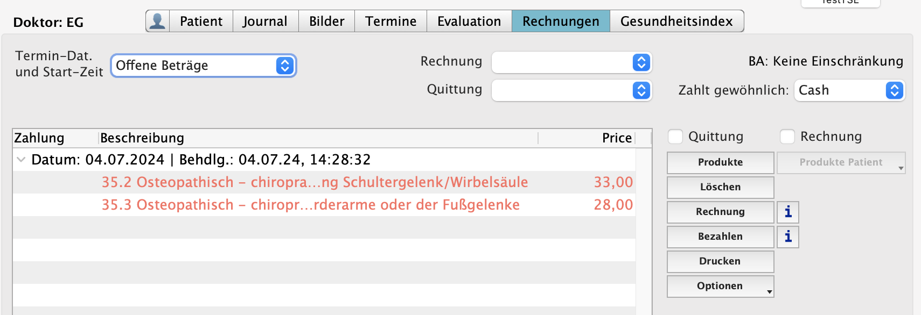The height and width of the screenshot is (315, 921).
Task: Tick the Quittung checkbox
Action: (x=675, y=137)
